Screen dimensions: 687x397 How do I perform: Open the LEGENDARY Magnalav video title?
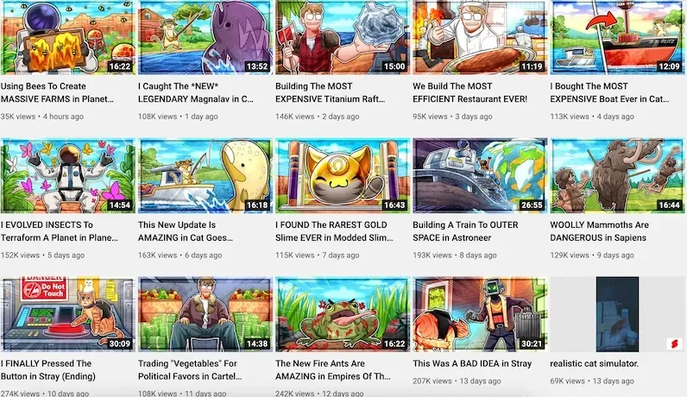[x=196, y=92]
